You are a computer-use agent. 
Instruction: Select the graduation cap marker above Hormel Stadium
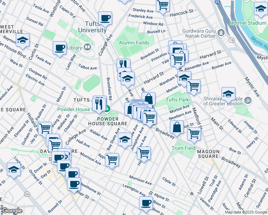261,9
